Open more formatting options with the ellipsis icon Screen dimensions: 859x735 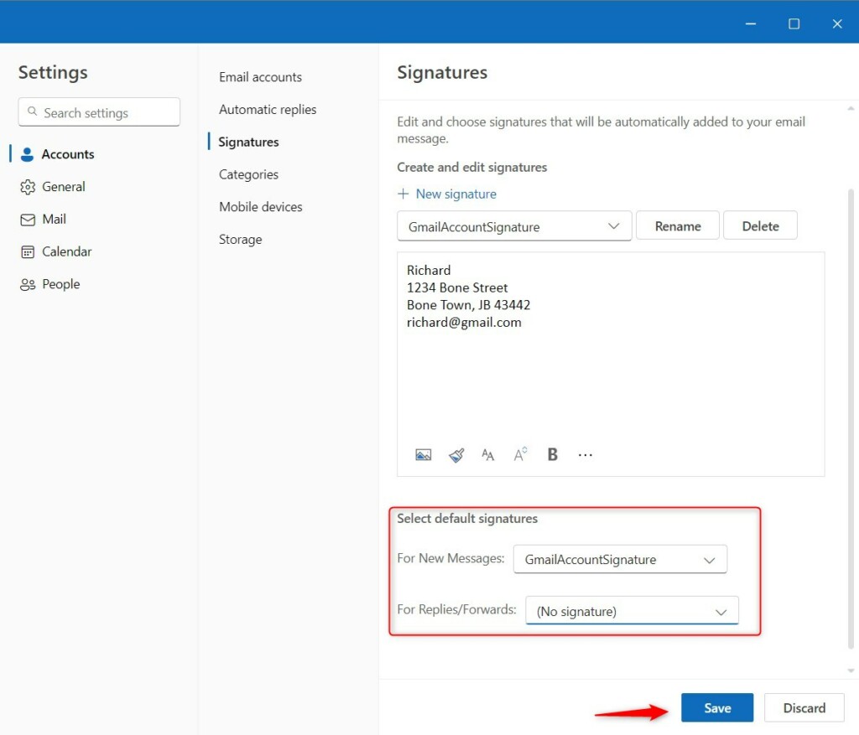point(585,454)
